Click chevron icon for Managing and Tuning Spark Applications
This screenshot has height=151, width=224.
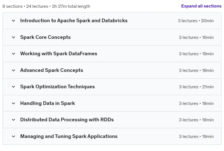click(x=13, y=137)
